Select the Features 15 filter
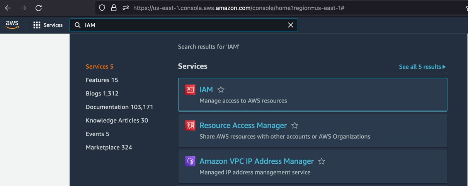The image size is (468, 186). tap(102, 80)
